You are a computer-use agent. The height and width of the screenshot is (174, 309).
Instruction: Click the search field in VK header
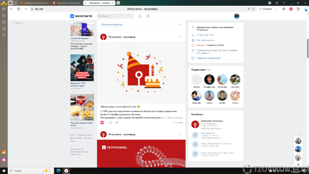[x=115, y=16]
